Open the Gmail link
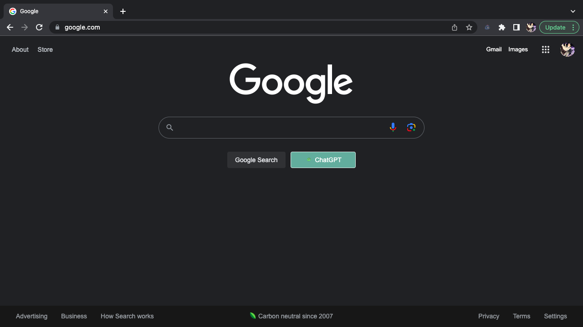Viewport: 583px width, 327px height. click(x=494, y=50)
